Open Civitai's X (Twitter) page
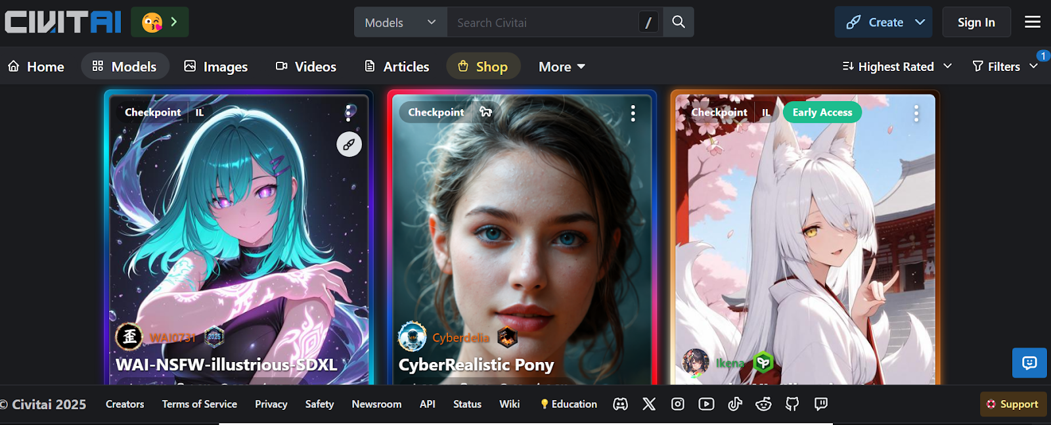The height and width of the screenshot is (425, 1051). [x=649, y=404]
